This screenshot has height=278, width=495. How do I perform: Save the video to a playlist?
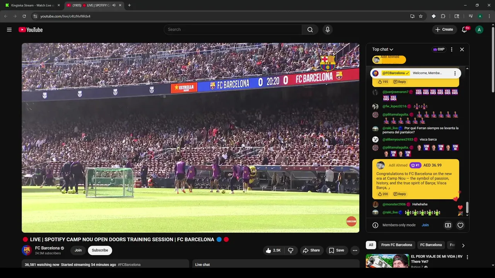336,251
